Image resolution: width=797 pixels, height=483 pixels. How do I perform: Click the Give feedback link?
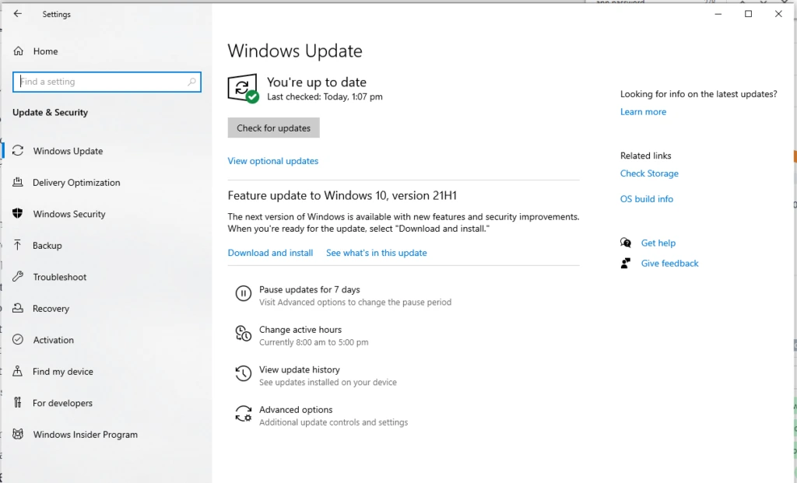[x=669, y=263]
